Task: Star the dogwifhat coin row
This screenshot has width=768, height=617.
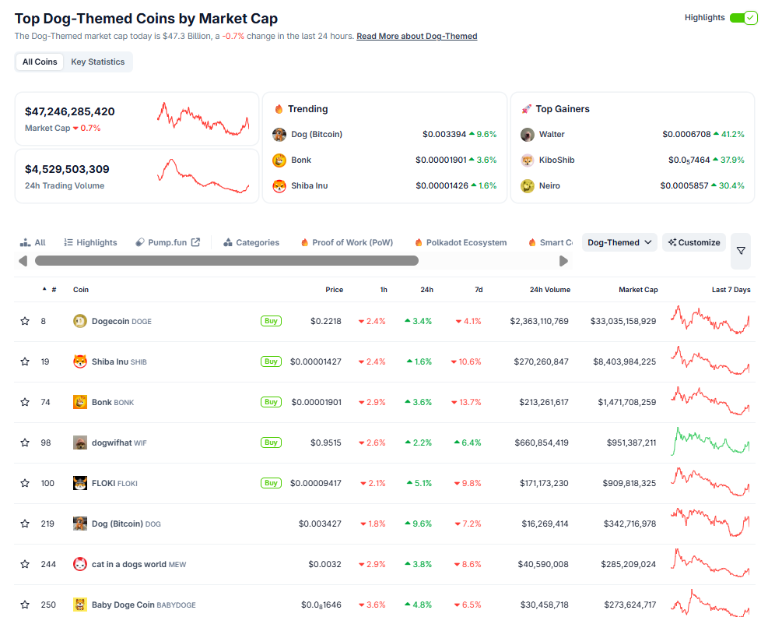Action: (x=25, y=442)
